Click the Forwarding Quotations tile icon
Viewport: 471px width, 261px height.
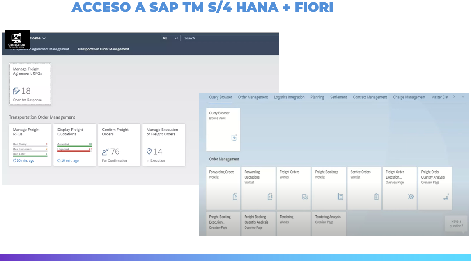pyautogui.click(x=270, y=197)
